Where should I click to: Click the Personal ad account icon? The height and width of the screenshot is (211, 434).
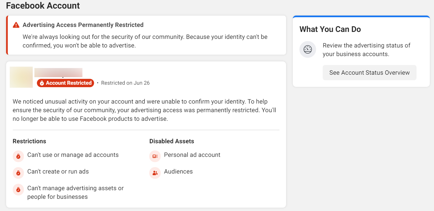click(155, 156)
